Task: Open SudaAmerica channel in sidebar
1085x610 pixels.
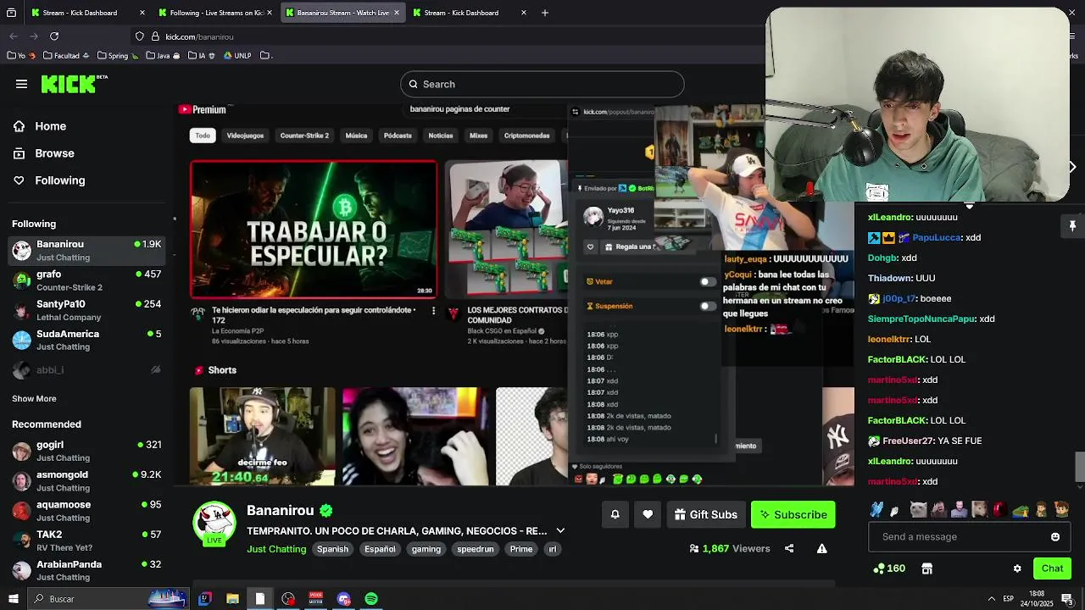Action: click(86, 340)
